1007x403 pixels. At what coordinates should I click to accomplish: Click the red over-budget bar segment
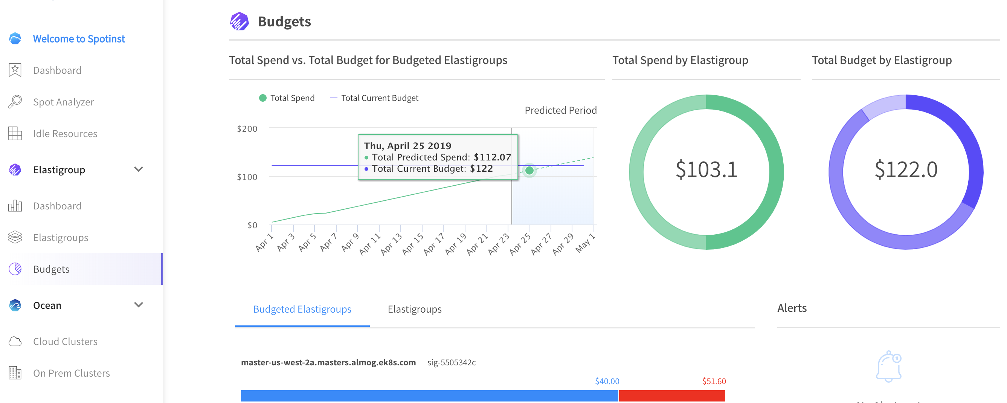pyautogui.click(x=671, y=395)
